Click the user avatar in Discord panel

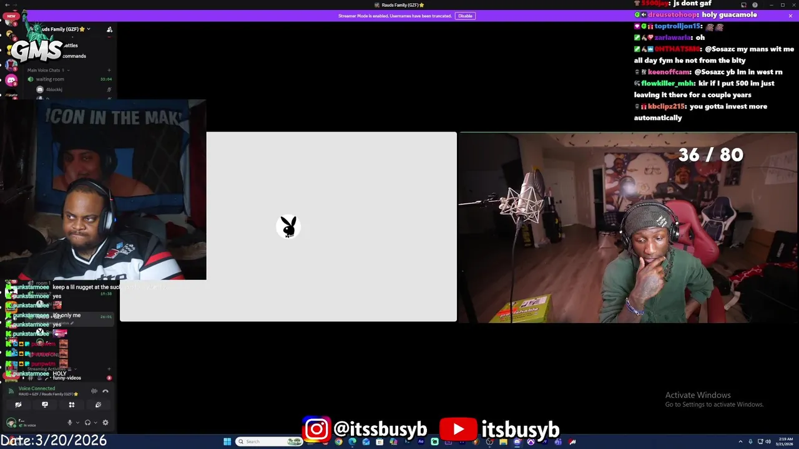coord(11,422)
